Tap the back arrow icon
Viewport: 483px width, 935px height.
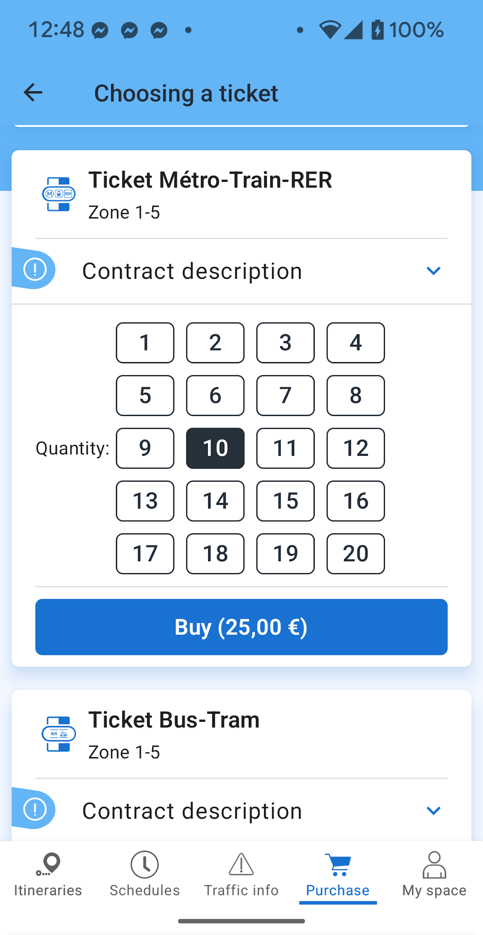(x=33, y=93)
